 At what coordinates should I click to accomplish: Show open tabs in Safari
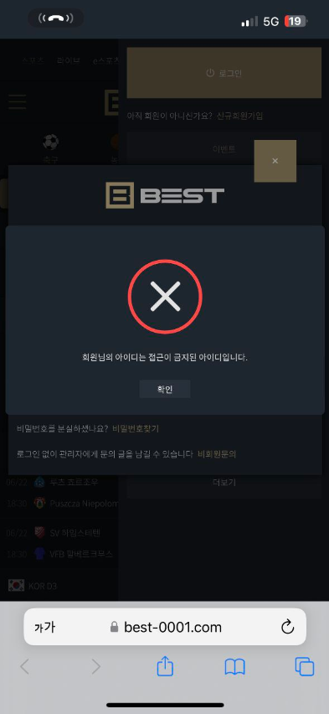[x=305, y=667]
